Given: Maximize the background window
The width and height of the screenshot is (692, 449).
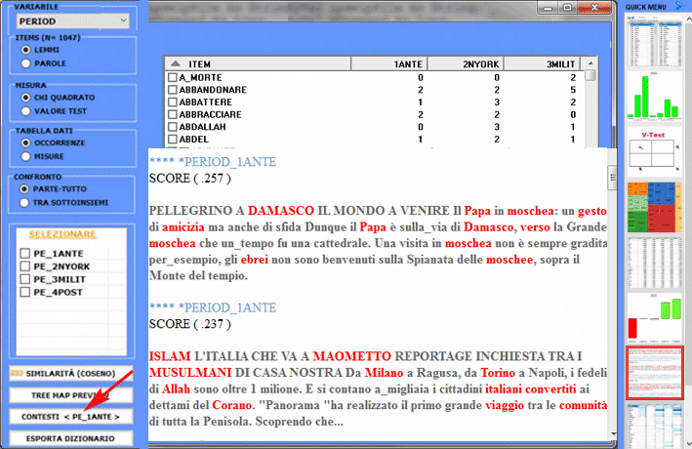Looking at the screenshot, I should pos(567,7).
